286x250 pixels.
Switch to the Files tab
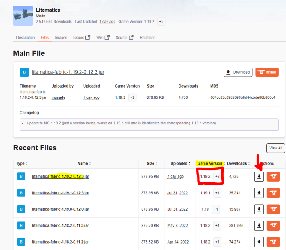click(45, 38)
